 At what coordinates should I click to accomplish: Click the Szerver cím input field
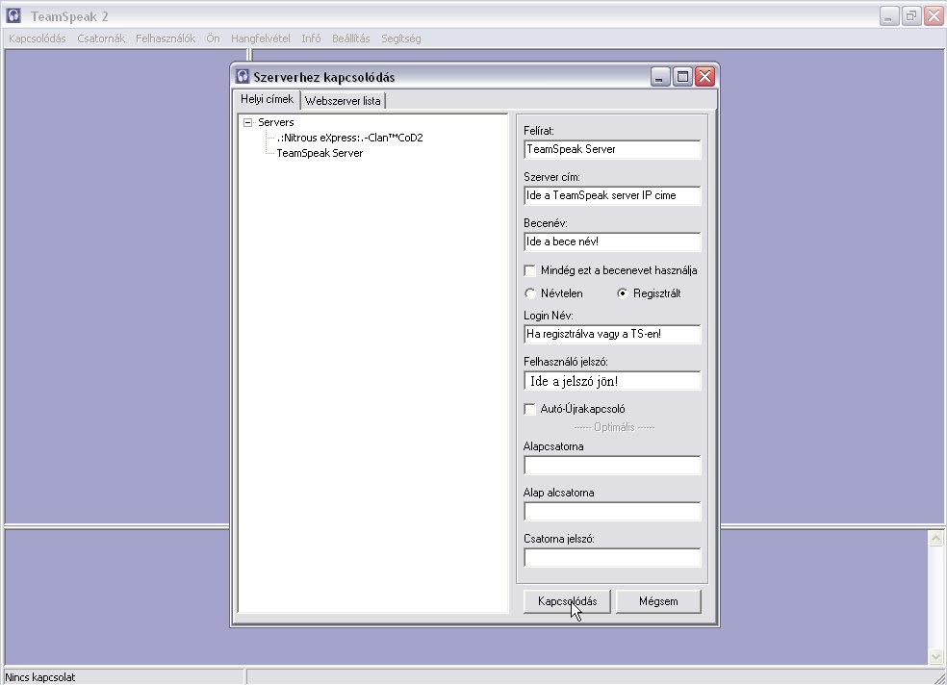click(612, 196)
